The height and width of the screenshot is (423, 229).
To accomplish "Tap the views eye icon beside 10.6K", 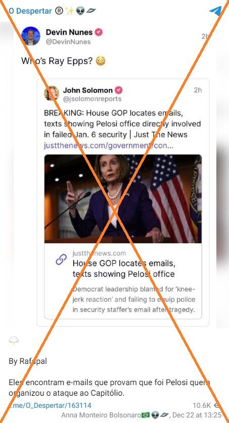I will click(x=216, y=405).
